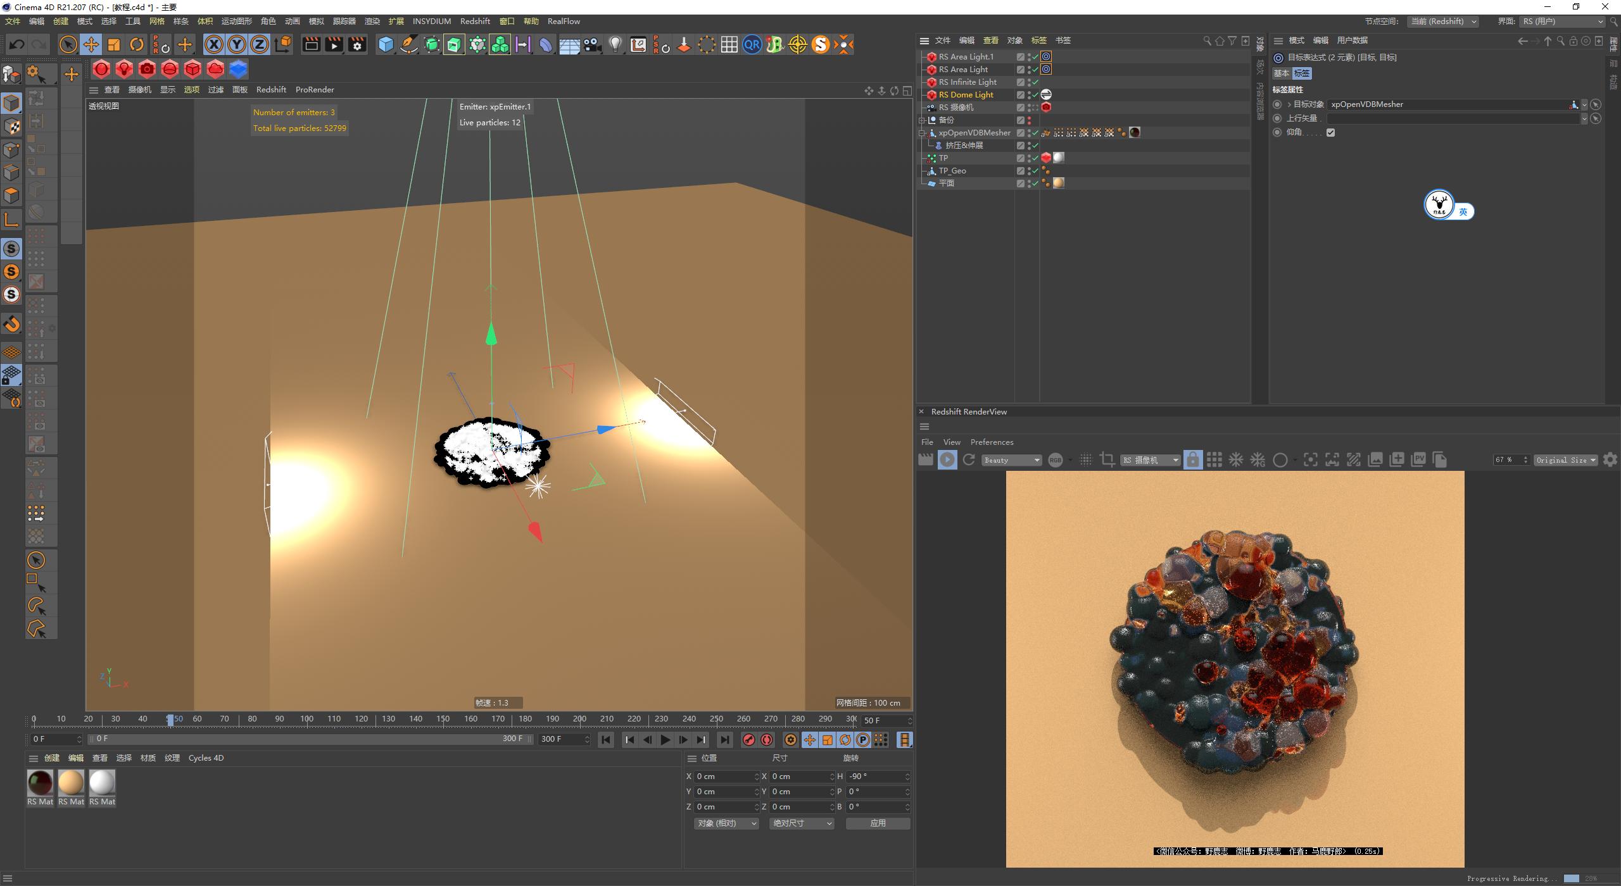Image resolution: width=1621 pixels, height=886 pixels.
Task: Switch to the 标签 tab in the attribute manager
Action: pyautogui.click(x=1302, y=73)
